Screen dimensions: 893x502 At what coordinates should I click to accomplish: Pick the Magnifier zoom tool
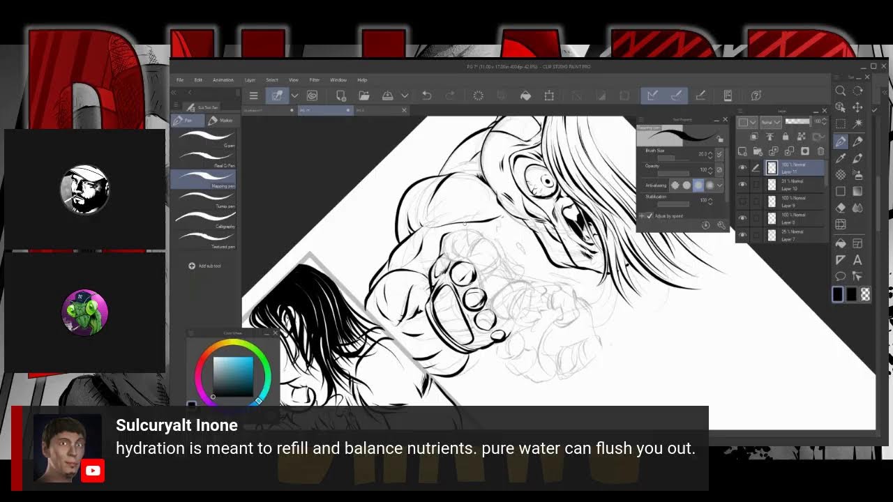(x=841, y=91)
